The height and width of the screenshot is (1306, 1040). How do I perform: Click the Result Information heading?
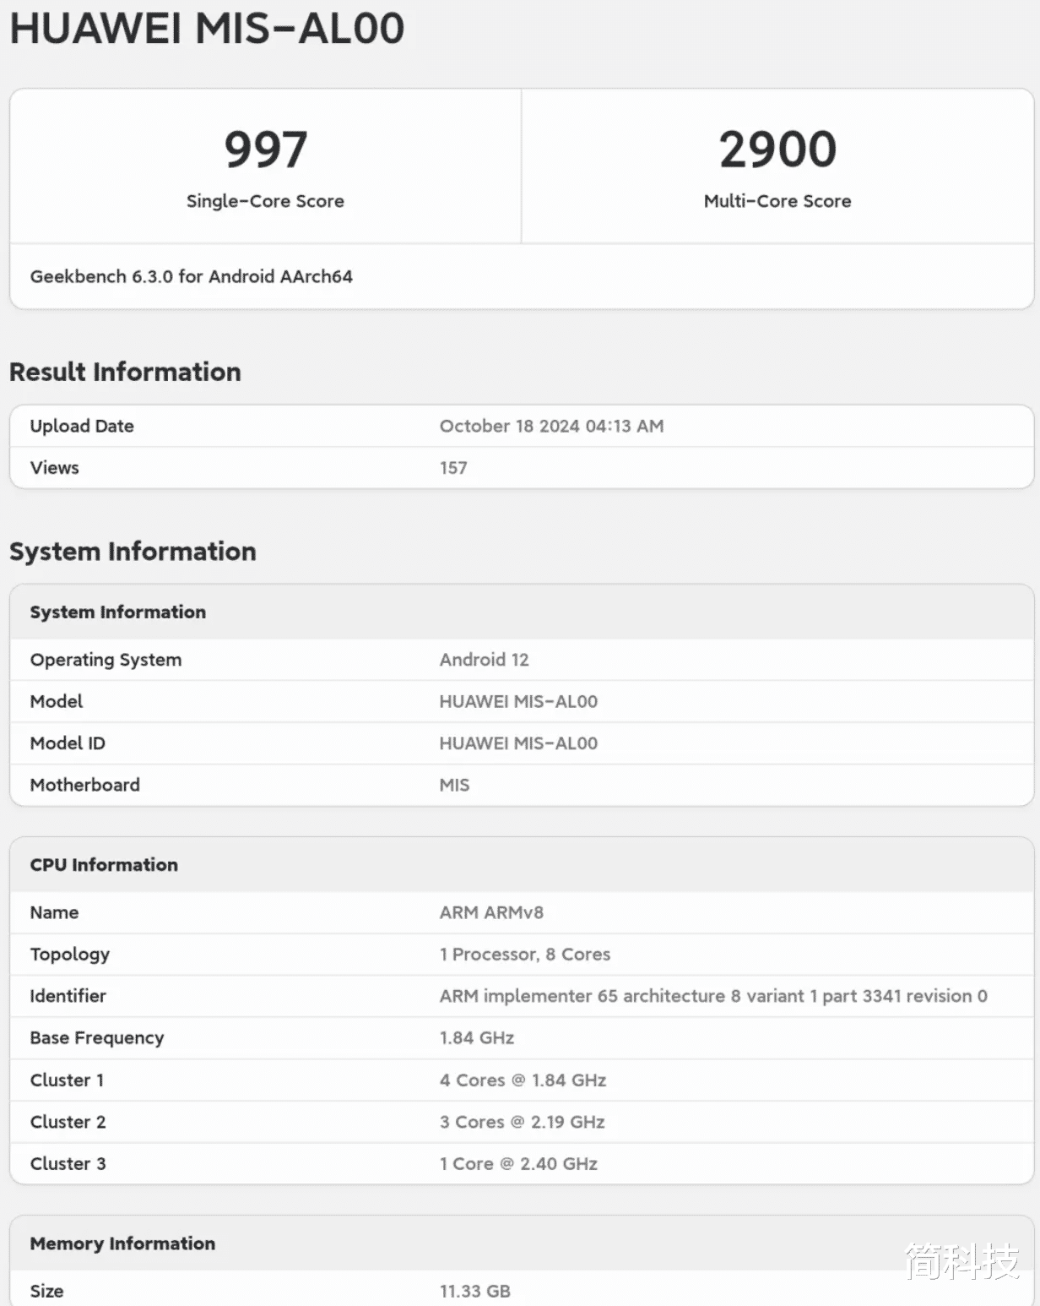point(125,372)
